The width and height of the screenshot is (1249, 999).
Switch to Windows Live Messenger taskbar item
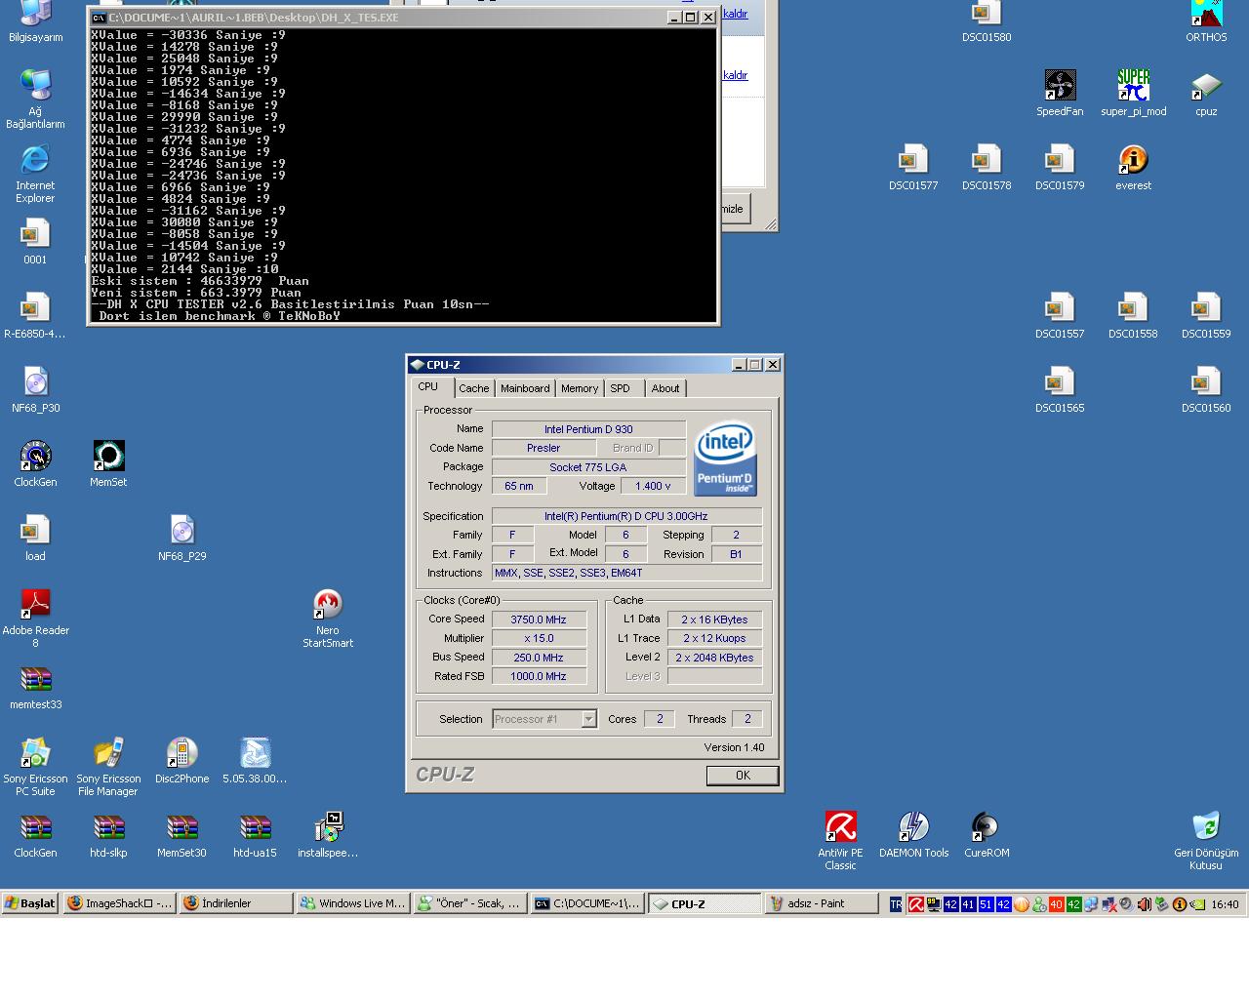[352, 903]
